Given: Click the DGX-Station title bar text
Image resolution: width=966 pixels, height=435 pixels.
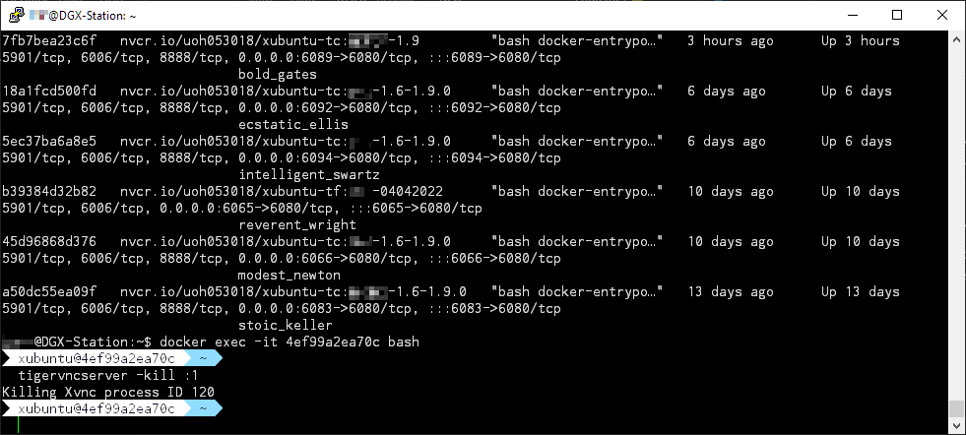Looking at the screenshot, I should pos(98,16).
